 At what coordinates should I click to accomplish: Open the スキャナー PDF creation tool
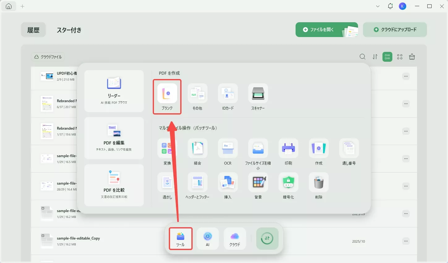click(x=258, y=94)
